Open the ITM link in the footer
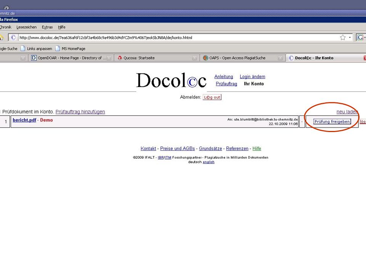The height and width of the screenshot is (274, 366). 168,158
